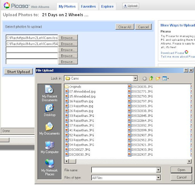The height and width of the screenshot is (185, 195).
Task: Go up one folder level
Action: coord(151,78)
